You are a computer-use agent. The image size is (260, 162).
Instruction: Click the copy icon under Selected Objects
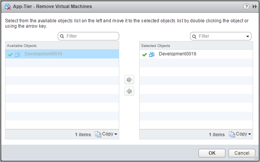pos(232,134)
